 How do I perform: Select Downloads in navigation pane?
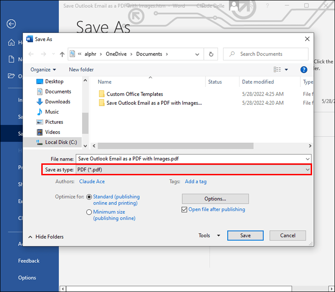[53, 102]
